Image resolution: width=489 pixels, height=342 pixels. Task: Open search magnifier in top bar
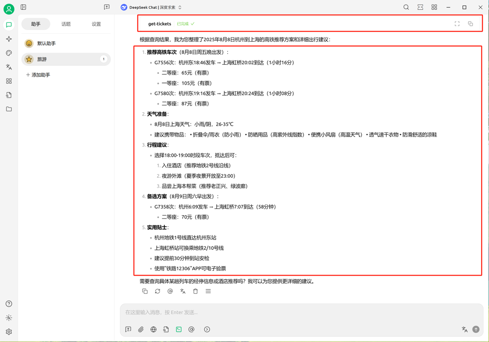[x=406, y=7]
